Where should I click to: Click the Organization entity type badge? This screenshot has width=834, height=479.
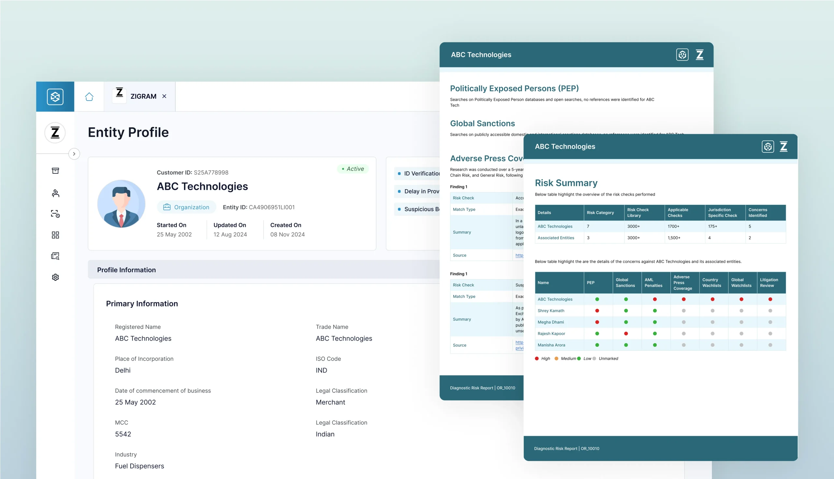(x=186, y=207)
